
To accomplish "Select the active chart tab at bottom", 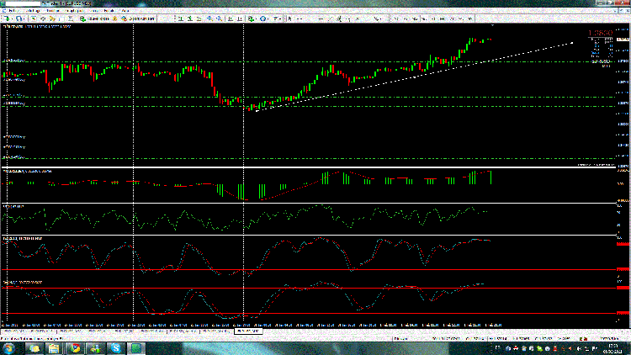I will point(247,331).
